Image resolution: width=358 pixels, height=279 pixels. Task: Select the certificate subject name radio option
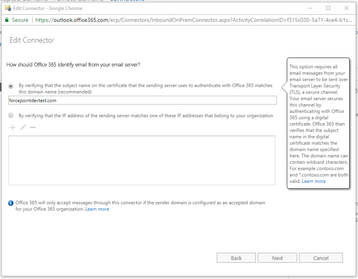click(11, 86)
